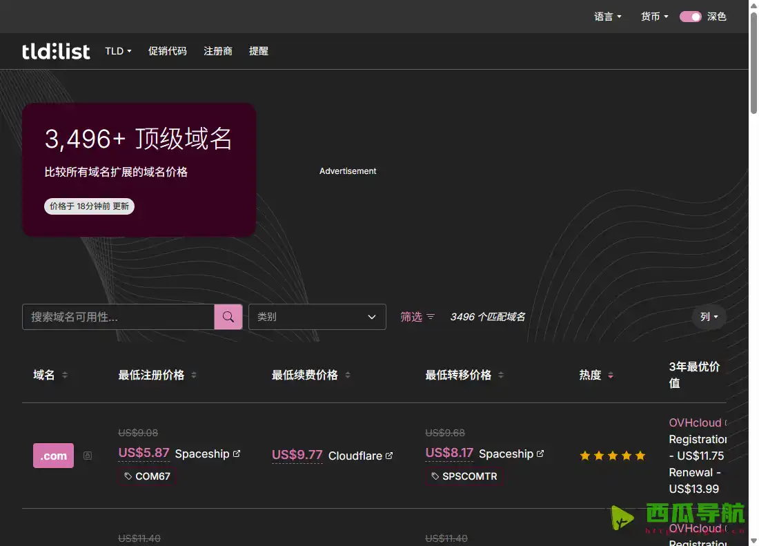Click the US$5.87 registration price
The image size is (759, 546).
pos(144,453)
